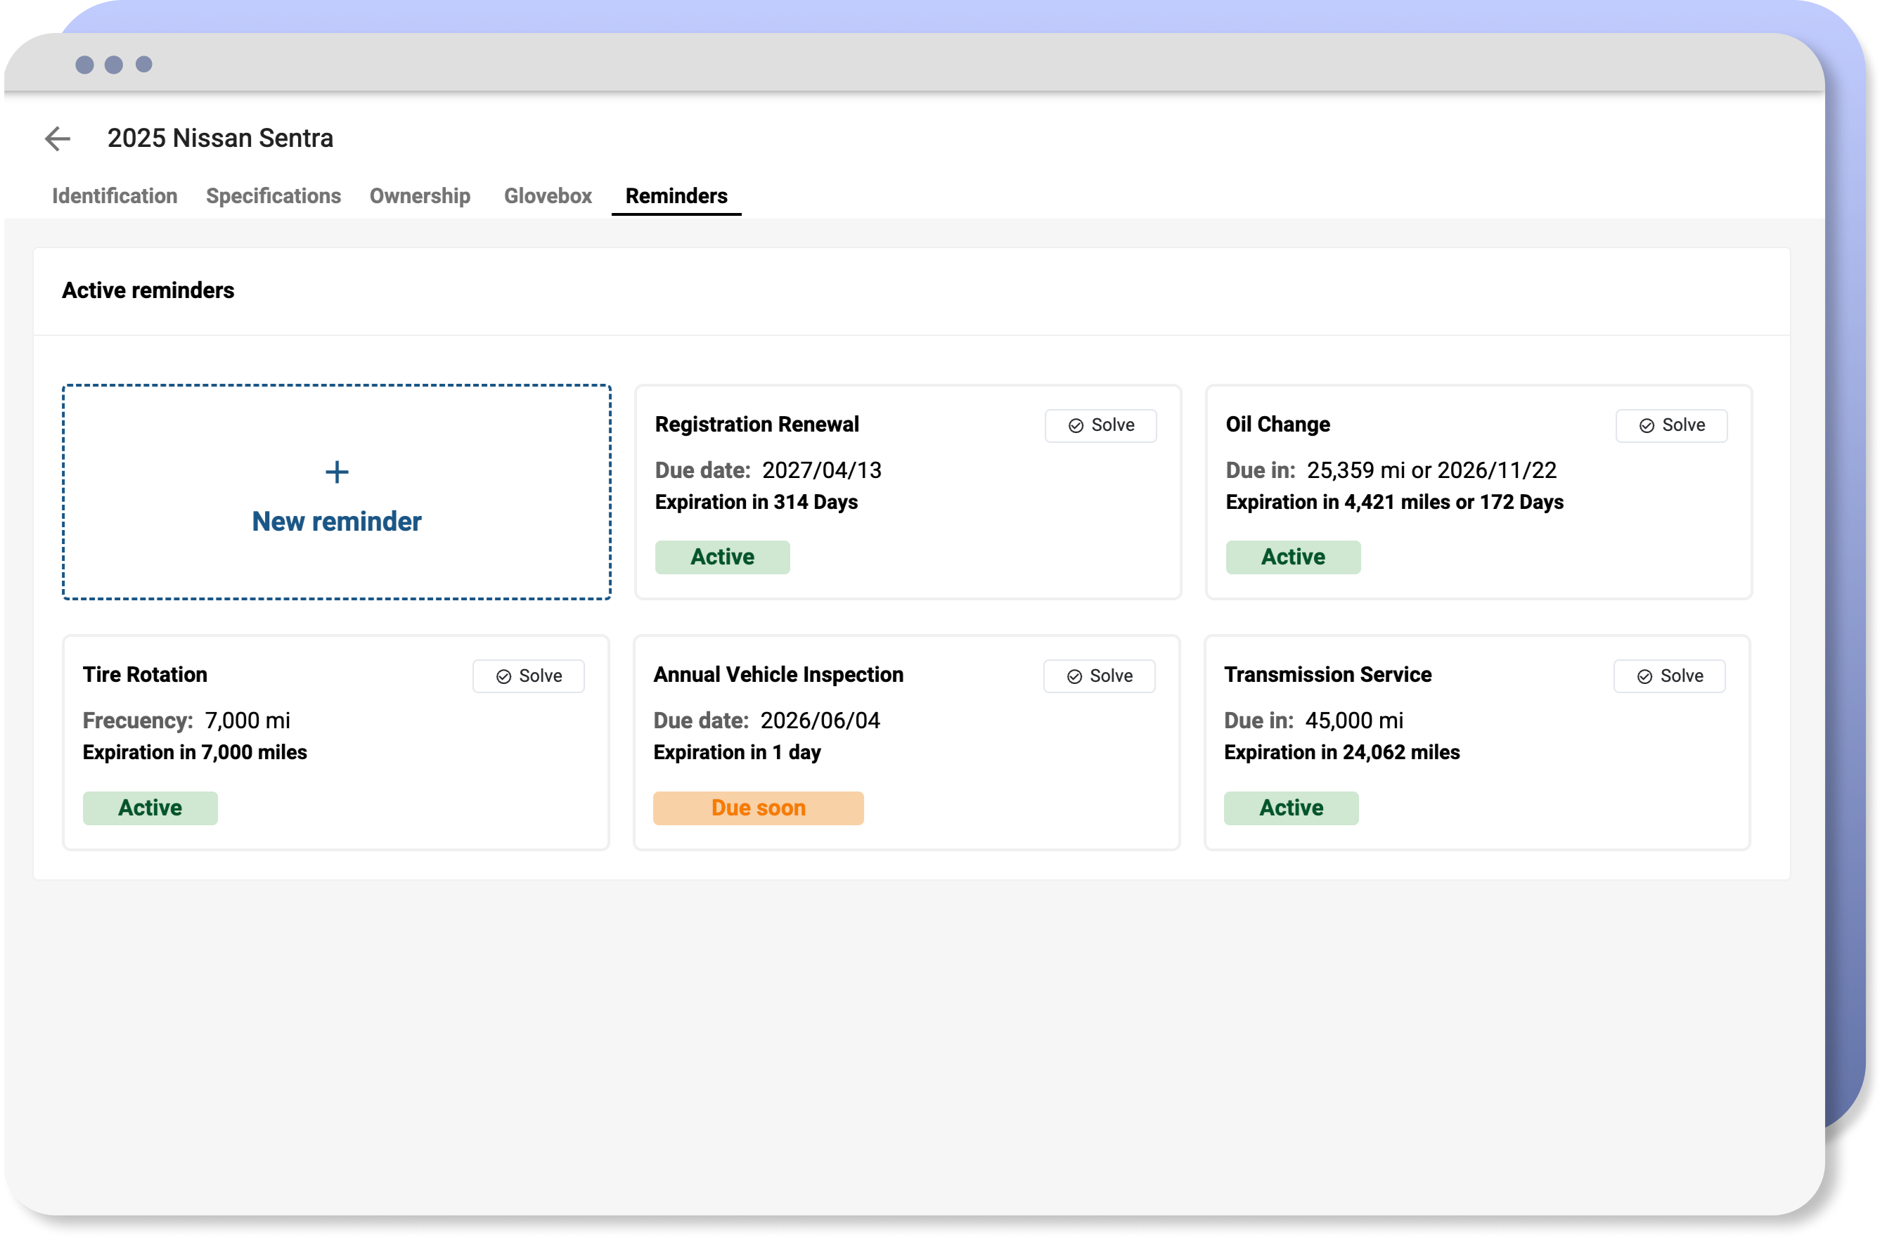The image size is (1882, 1240).
Task: Click 'Expiration in 7,000 miles' text
Action: point(195,752)
